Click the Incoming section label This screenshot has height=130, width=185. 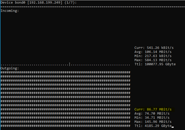point(10,11)
